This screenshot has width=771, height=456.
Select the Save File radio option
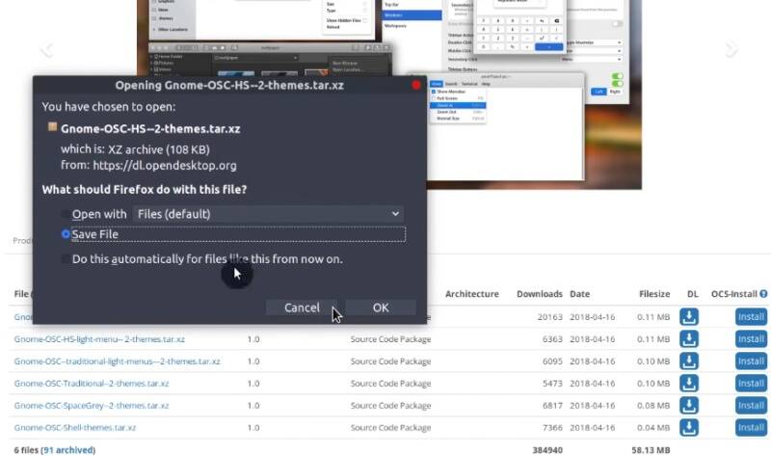66,234
